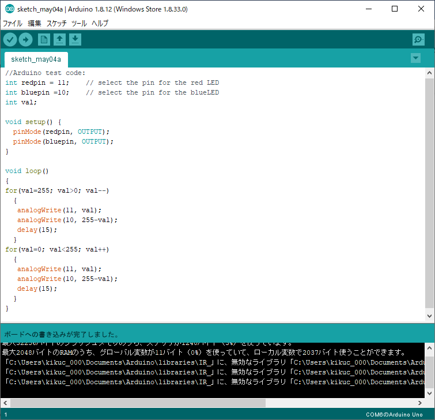Create a new sketch with New icon
This screenshot has height=420, width=435.
point(44,39)
